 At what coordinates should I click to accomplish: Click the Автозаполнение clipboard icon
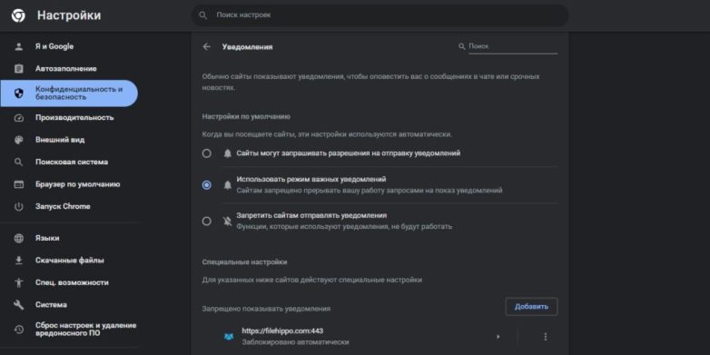pyautogui.click(x=18, y=69)
